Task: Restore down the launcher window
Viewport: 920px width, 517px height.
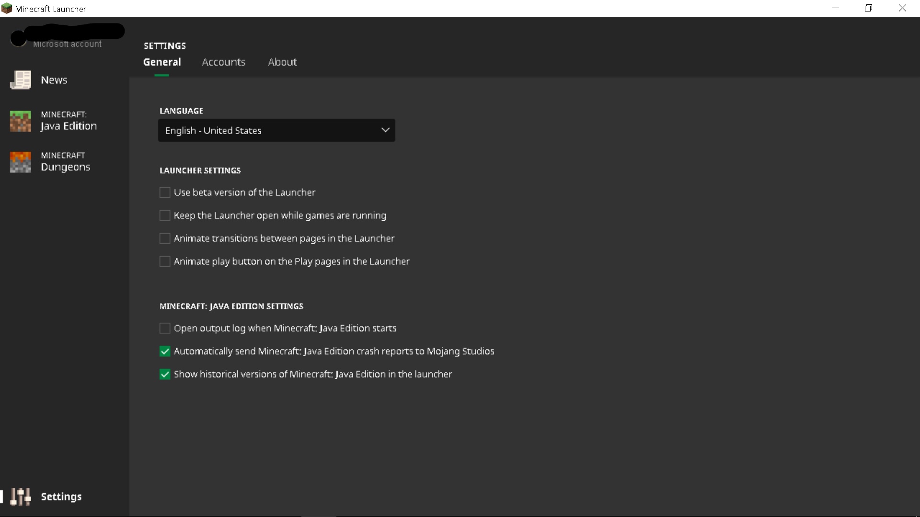Action: tap(868, 8)
